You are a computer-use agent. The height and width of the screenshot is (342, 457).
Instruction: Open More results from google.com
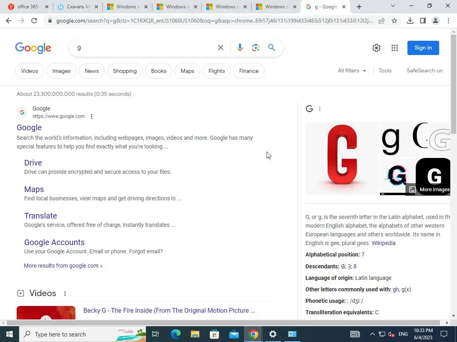[x=63, y=266]
